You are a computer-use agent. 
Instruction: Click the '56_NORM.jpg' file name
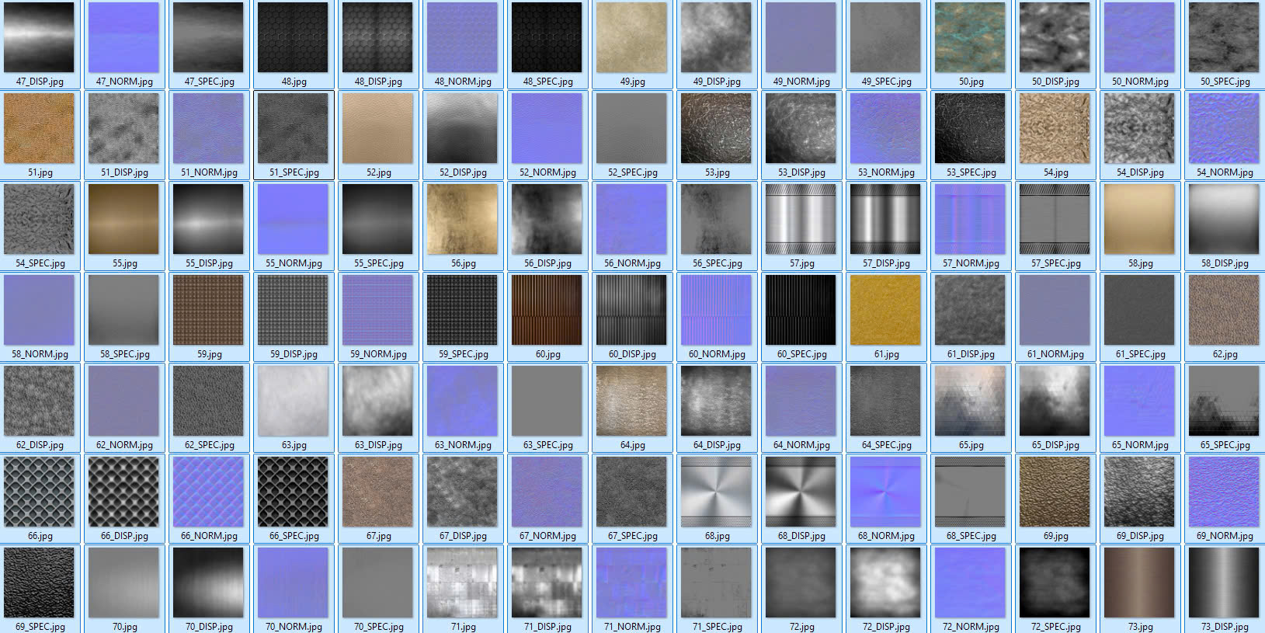tap(632, 263)
